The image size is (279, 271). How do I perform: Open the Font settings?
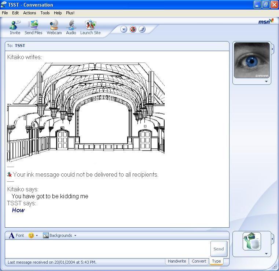coord(16,235)
